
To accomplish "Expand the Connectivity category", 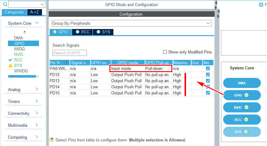I will tap(23, 113).
